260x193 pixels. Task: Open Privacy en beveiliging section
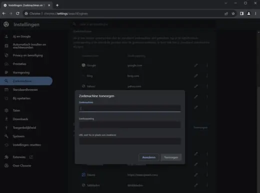click(x=27, y=55)
